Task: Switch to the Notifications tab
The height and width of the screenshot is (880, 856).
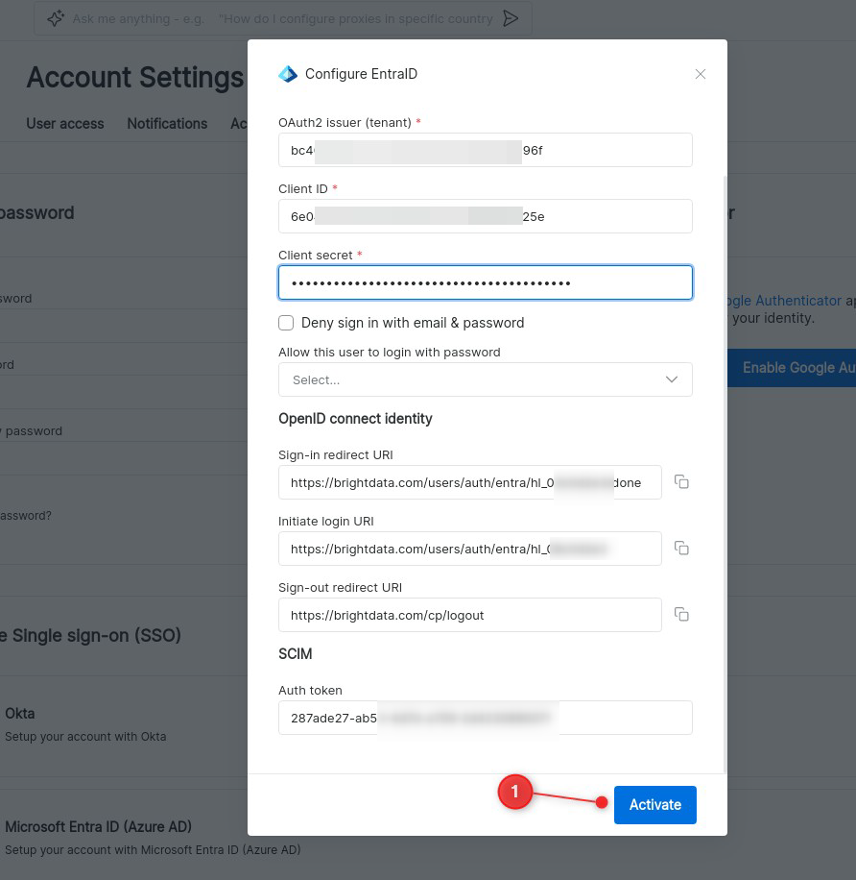Action: tap(167, 124)
